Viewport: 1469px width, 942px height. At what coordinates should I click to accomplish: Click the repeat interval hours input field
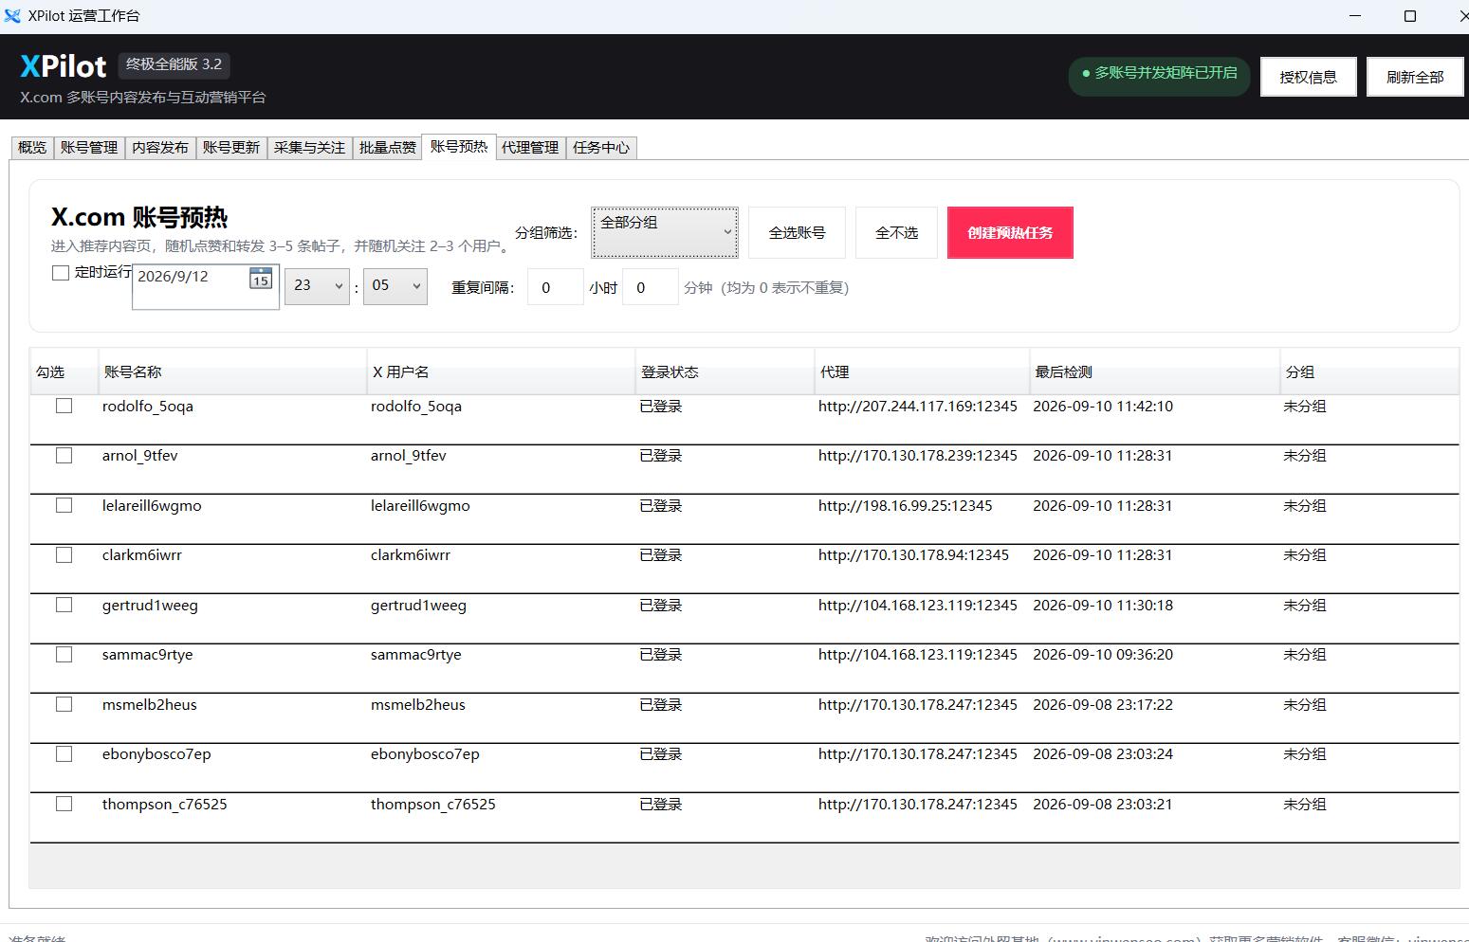click(x=556, y=287)
